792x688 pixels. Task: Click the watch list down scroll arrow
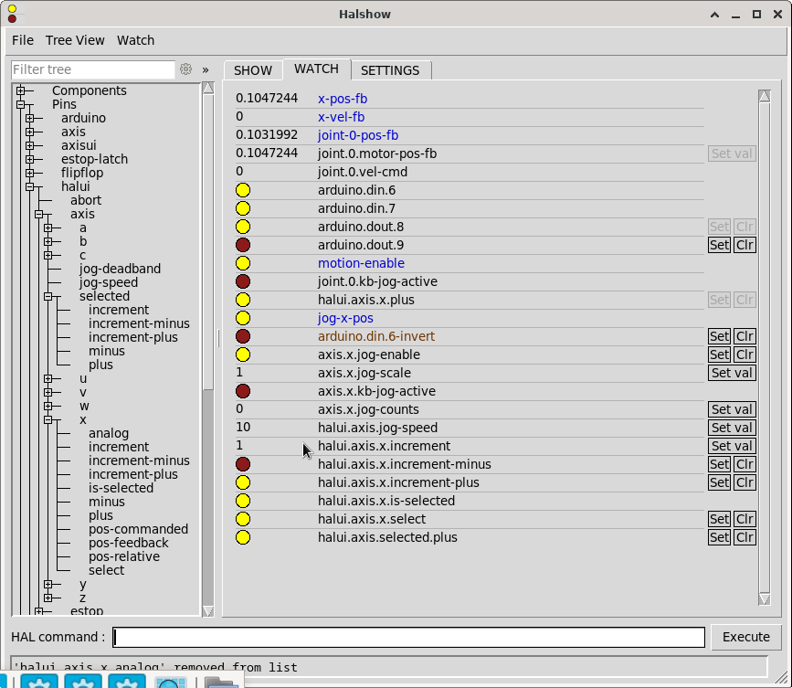tap(765, 599)
